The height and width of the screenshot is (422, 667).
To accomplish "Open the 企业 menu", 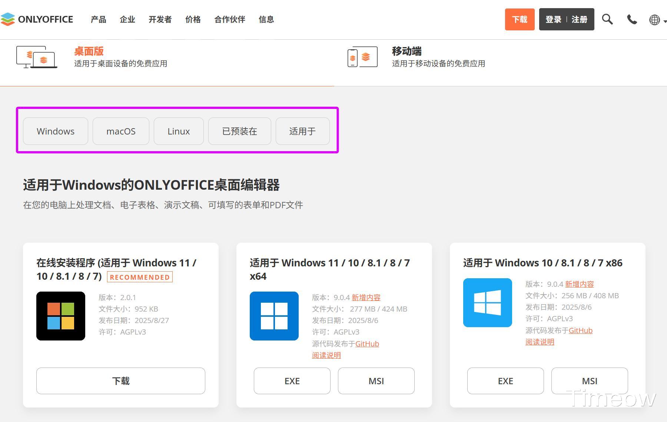I will pyautogui.click(x=127, y=19).
